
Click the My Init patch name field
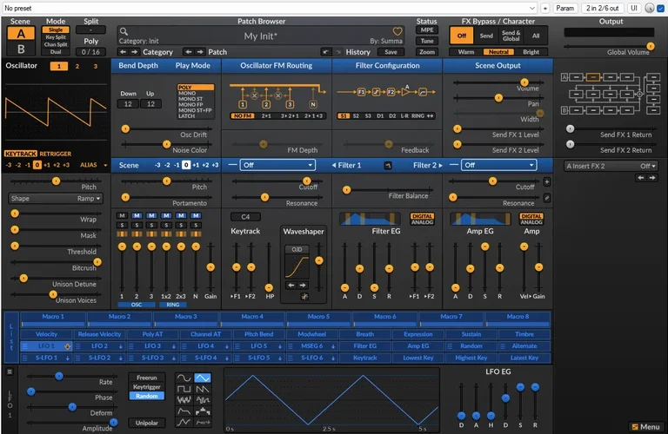259,36
